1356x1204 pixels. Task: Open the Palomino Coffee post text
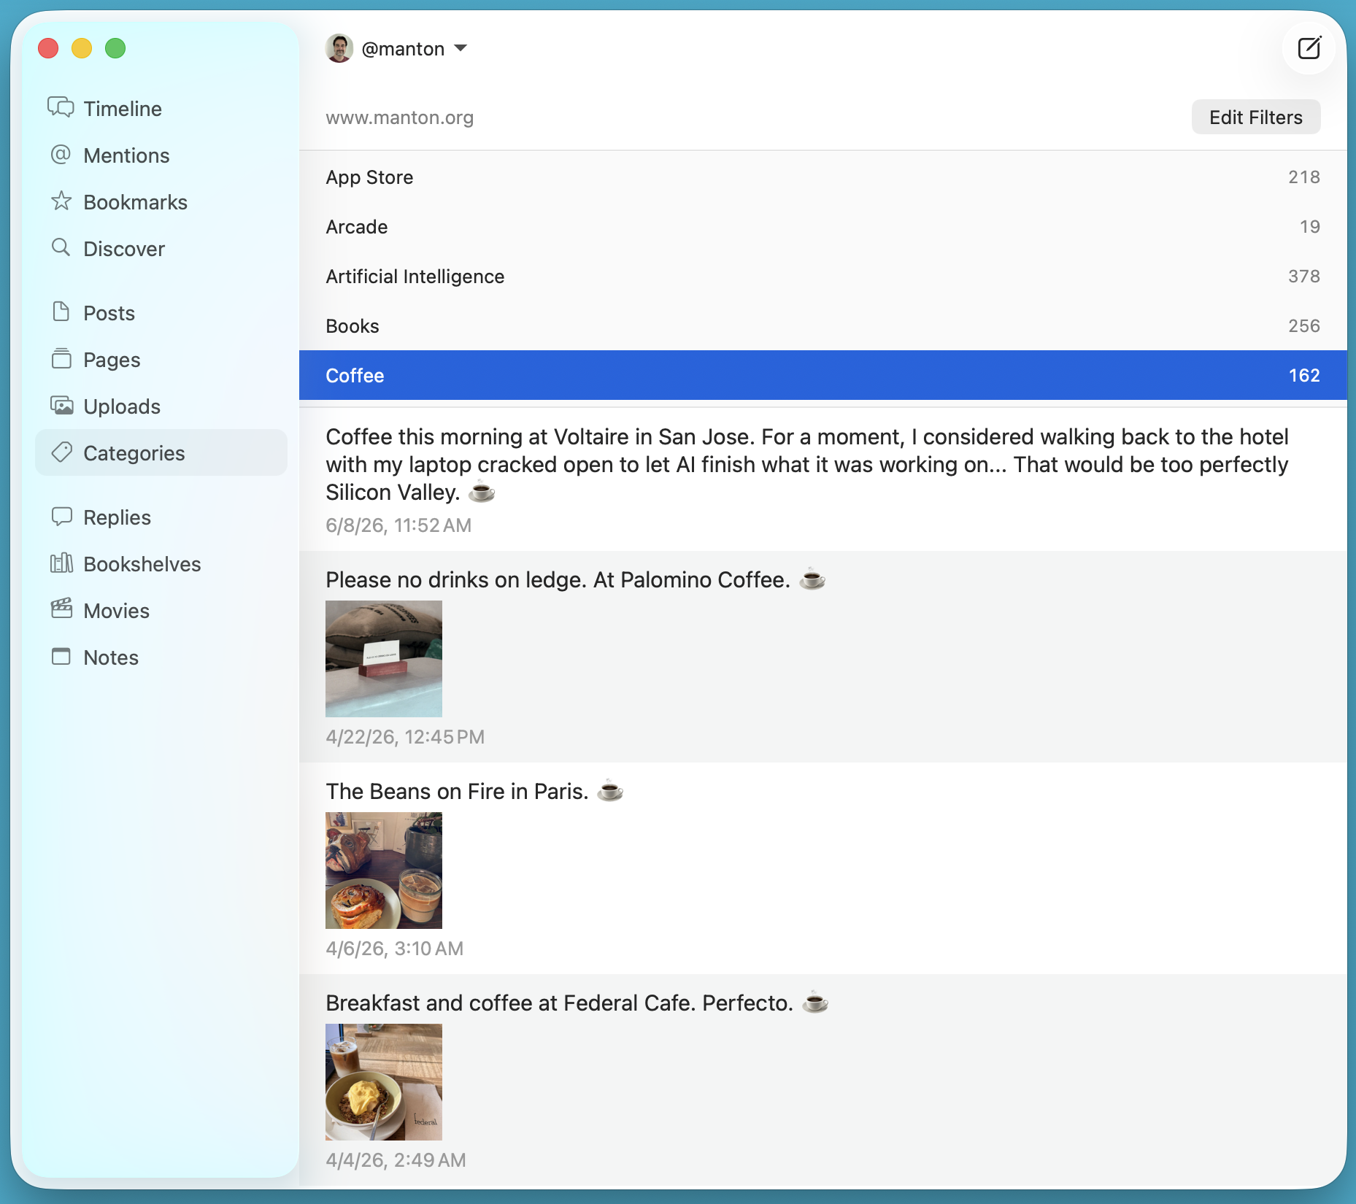[x=575, y=579]
